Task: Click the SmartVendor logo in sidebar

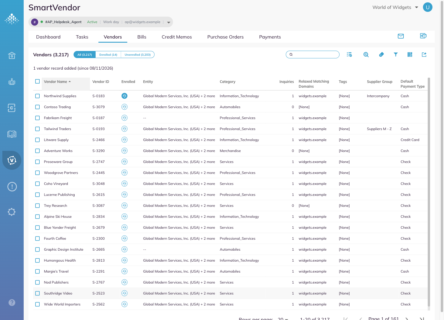Action: click(x=12, y=19)
